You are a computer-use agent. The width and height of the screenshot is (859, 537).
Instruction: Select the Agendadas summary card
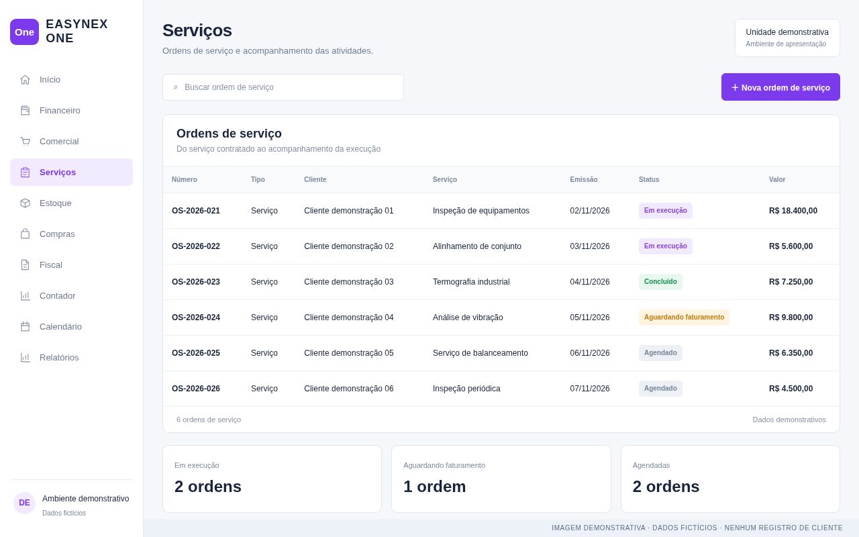(x=730, y=479)
